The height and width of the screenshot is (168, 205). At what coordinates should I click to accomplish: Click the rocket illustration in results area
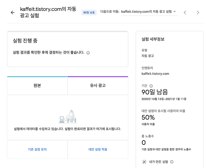(x=68, y=116)
